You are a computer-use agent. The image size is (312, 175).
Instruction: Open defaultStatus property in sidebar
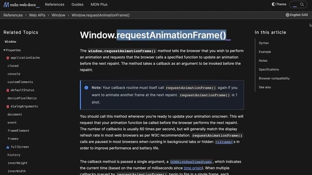pyautogui.click(x=22, y=90)
